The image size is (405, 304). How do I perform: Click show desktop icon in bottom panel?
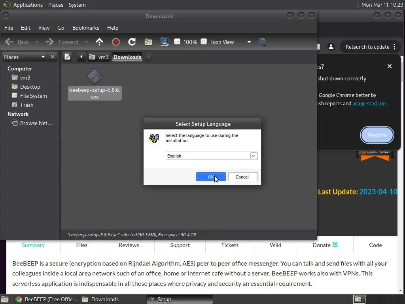[5, 299]
